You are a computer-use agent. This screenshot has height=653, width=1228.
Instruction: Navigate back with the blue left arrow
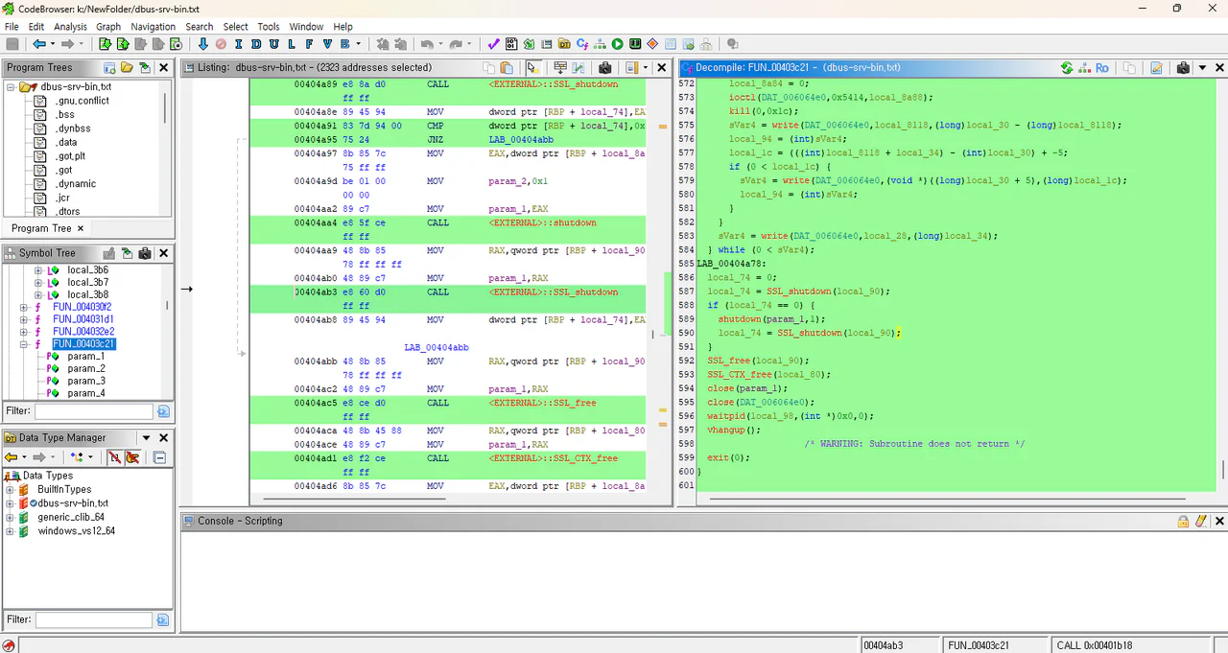(x=39, y=44)
